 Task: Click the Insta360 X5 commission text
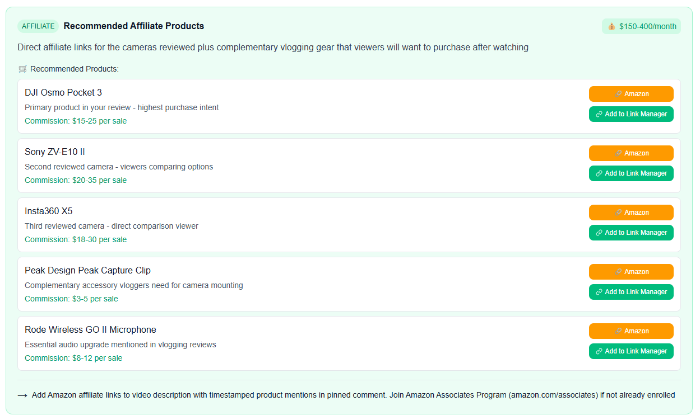coord(76,239)
